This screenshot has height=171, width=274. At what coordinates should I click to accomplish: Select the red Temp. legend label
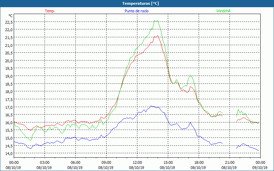[x=50, y=11]
